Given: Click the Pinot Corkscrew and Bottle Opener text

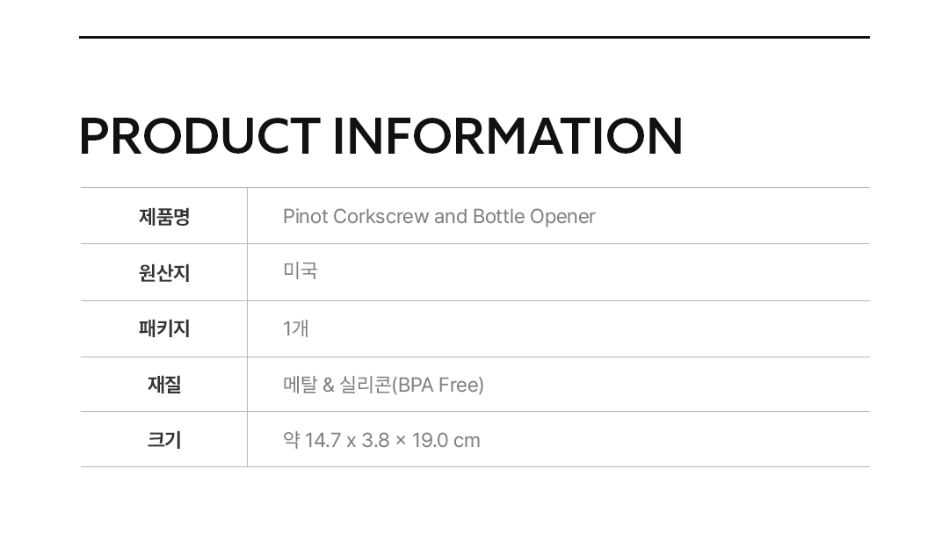Looking at the screenshot, I should point(438,217).
